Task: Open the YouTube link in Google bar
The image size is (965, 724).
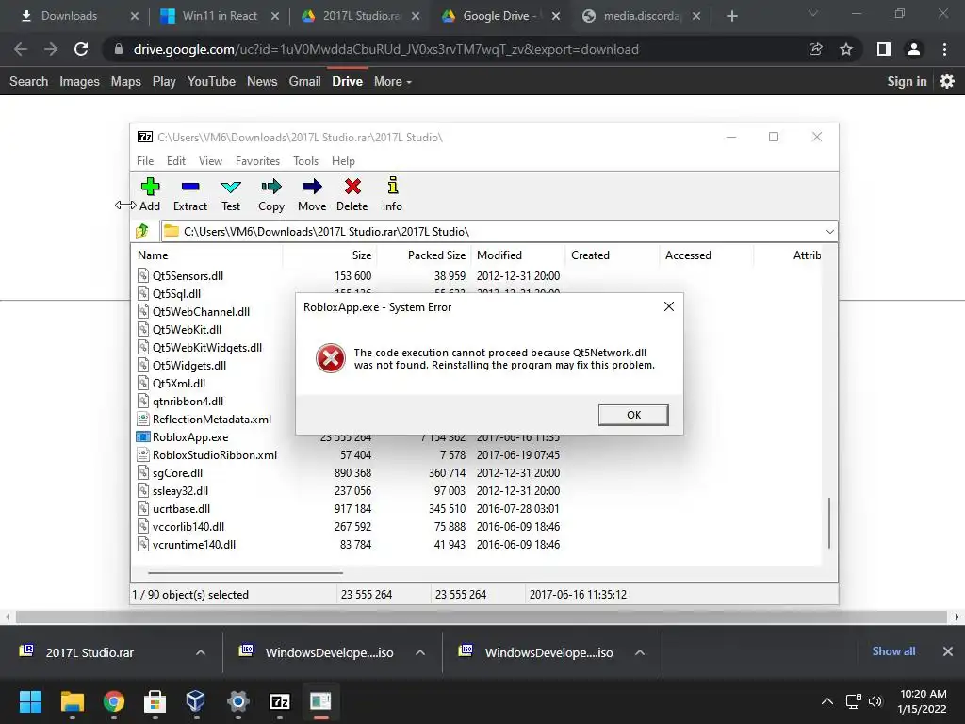Action: coord(211,81)
